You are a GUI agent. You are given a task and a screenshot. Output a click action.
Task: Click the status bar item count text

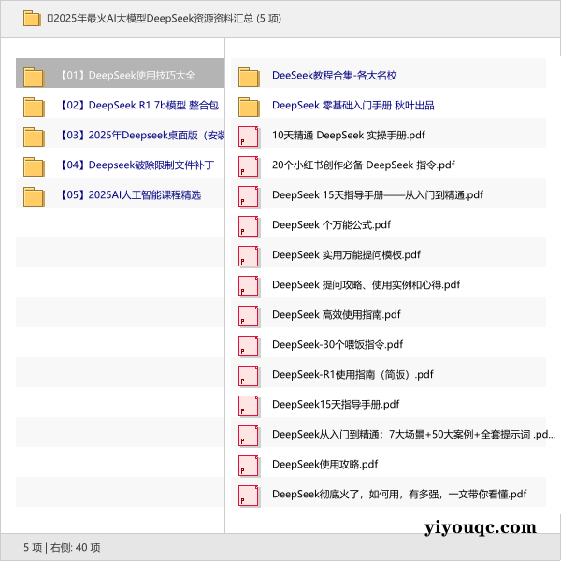(x=62, y=547)
